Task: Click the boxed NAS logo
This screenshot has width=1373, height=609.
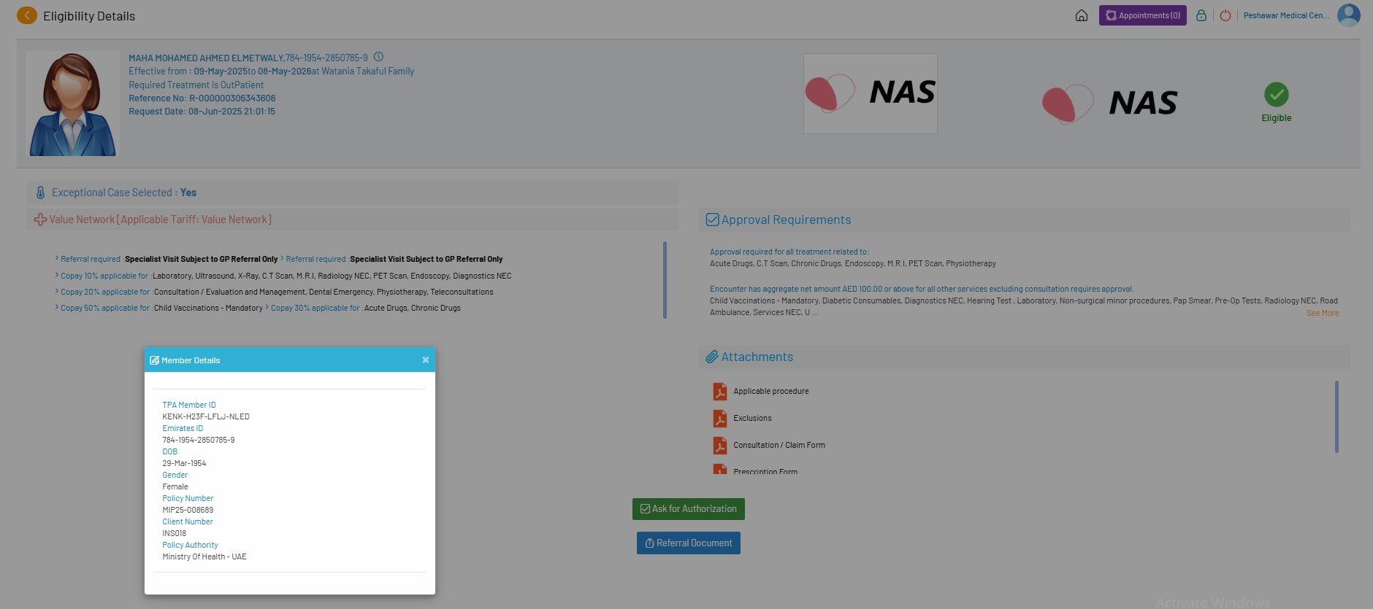Action: pos(871,93)
